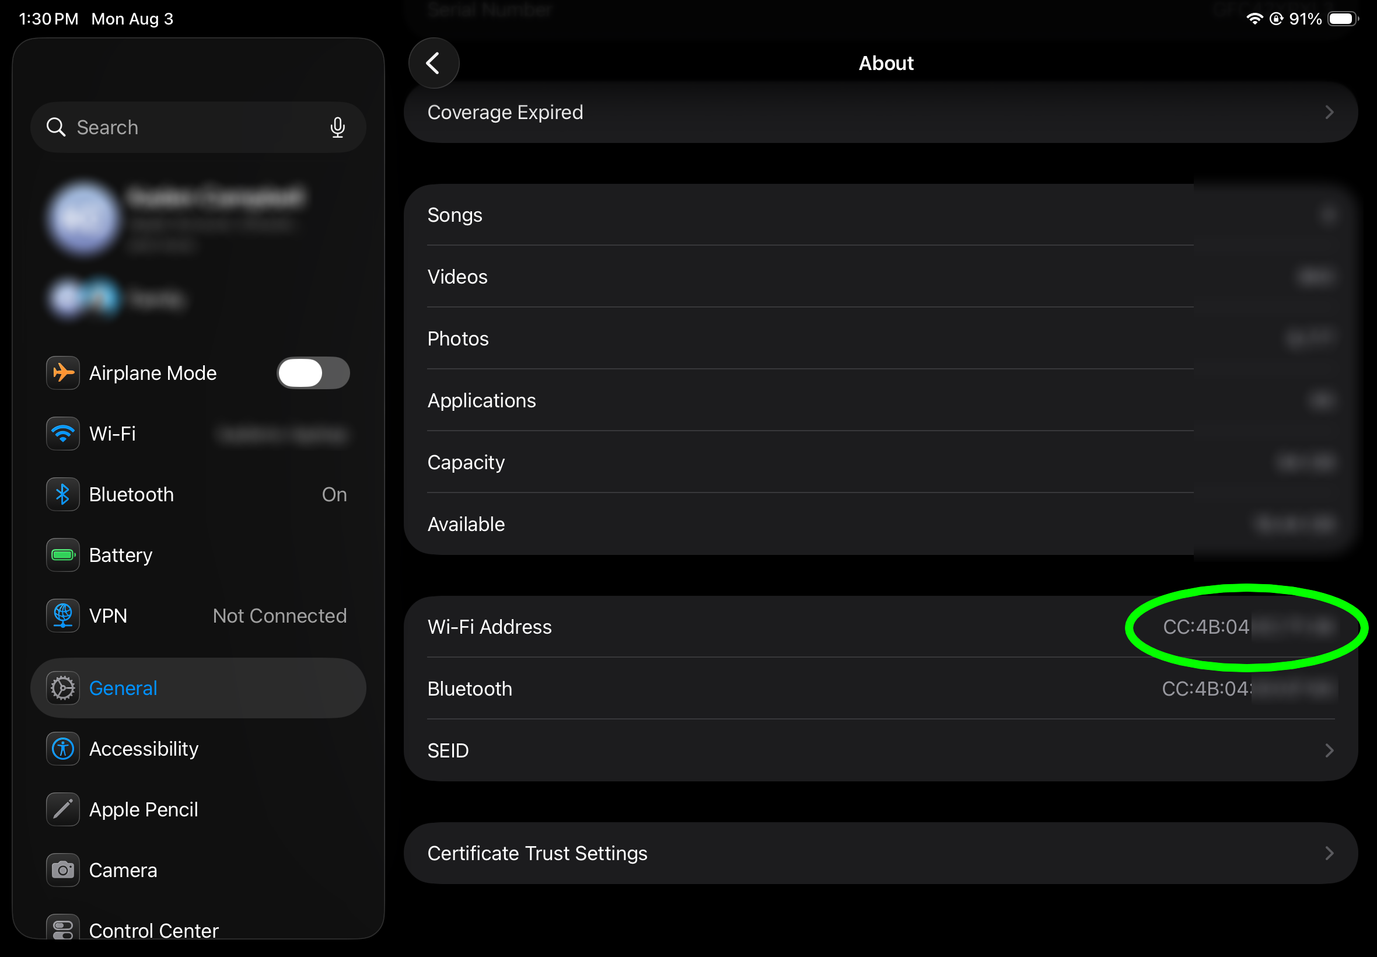The height and width of the screenshot is (957, 1377).
Task: Tap the Apple Pencil icon
Action: [63, 809]
